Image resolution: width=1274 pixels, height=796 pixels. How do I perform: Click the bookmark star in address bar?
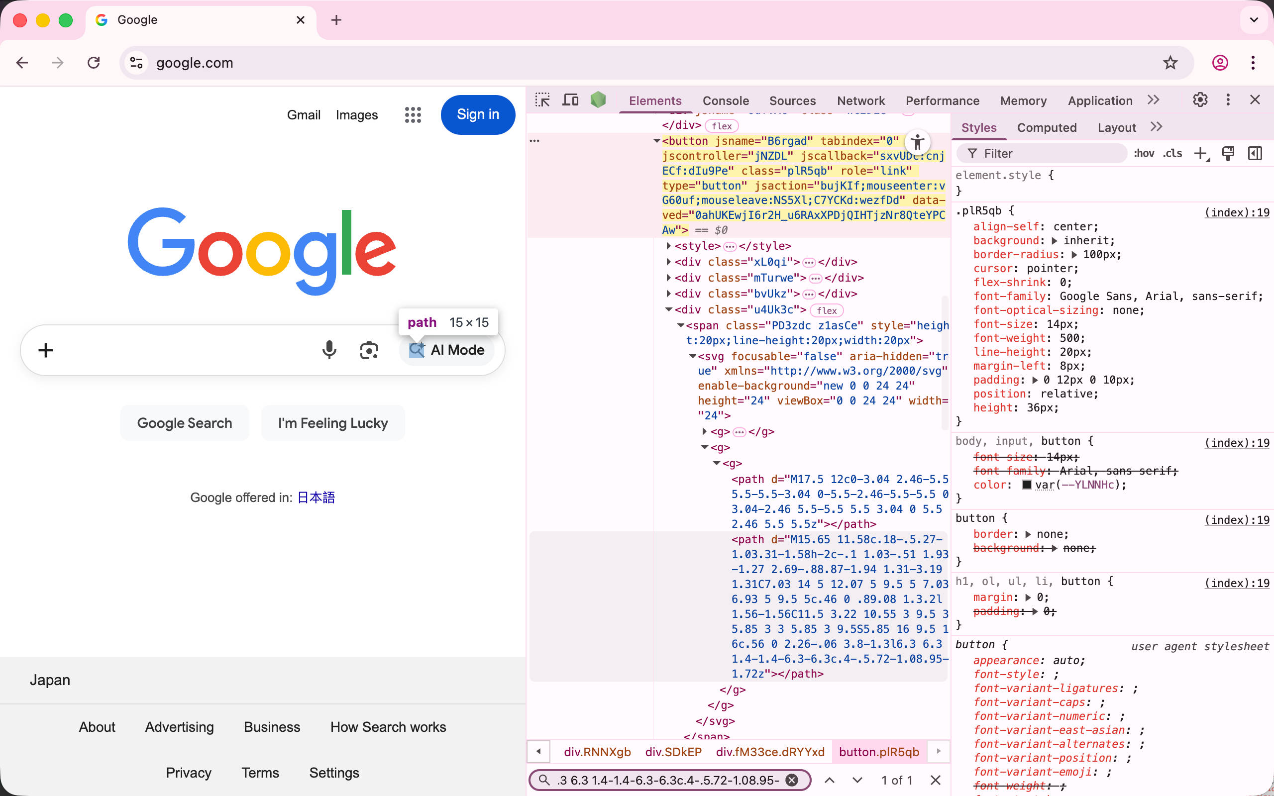pos(1170,63)
